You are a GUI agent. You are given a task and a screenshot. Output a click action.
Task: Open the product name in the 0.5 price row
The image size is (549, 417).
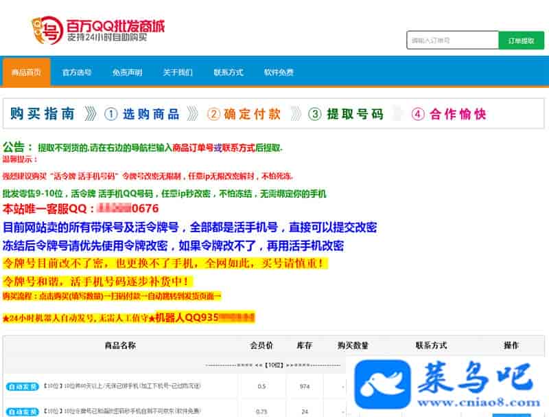122,386
